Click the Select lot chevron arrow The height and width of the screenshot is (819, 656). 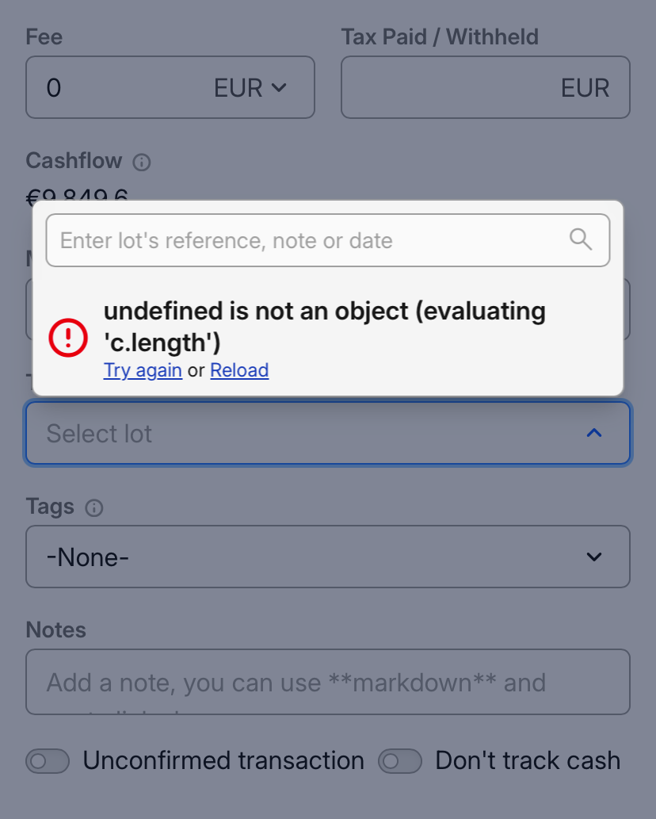pyautogui.click(x=594, y=433)
